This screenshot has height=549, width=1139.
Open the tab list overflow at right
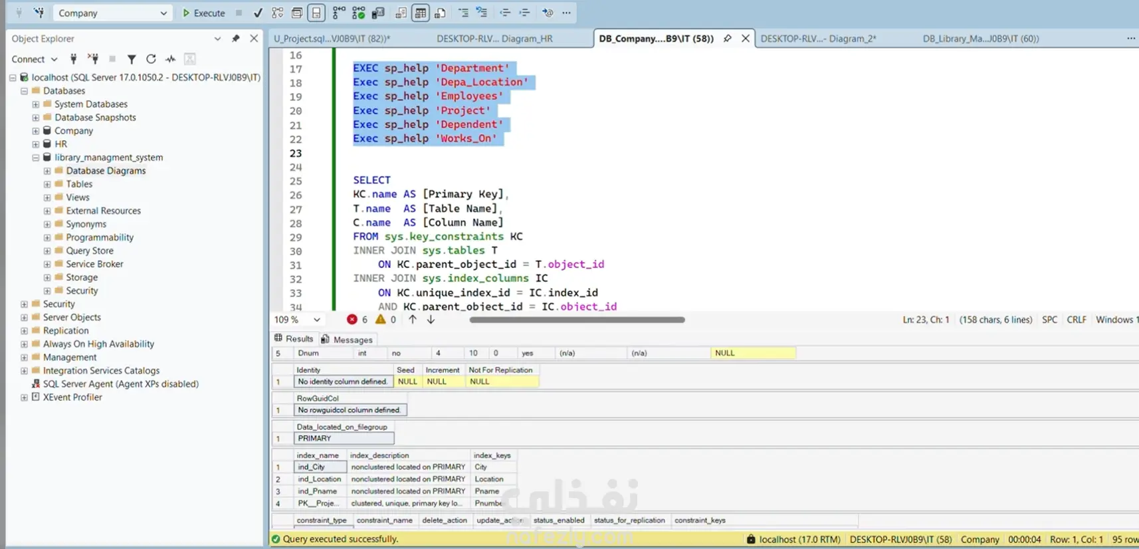[x=1131, y=39]
